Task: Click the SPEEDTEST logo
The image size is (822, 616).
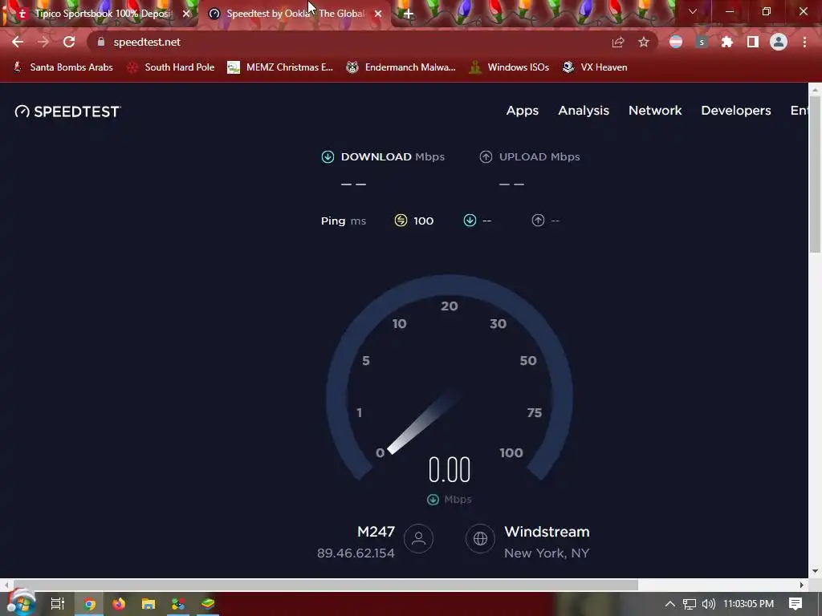Action: (x=67, y=111)
